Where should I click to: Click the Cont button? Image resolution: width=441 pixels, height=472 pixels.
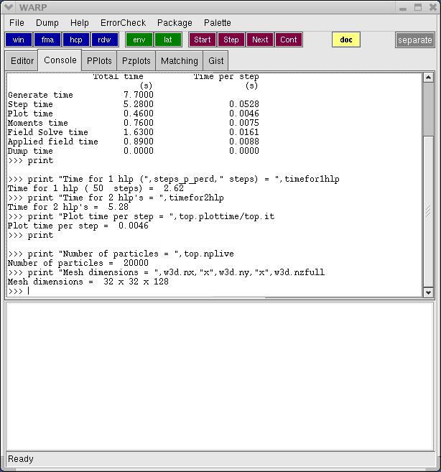[x=289, y=40]
